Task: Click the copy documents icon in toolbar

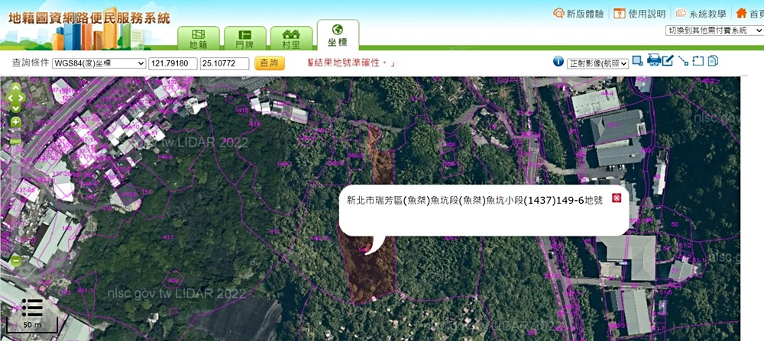Action: coord(713,61)
